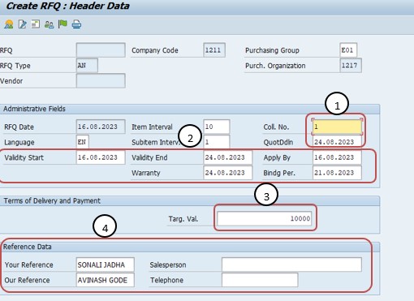
Task: Click the RFQ number field
Action: click(101, 50)
